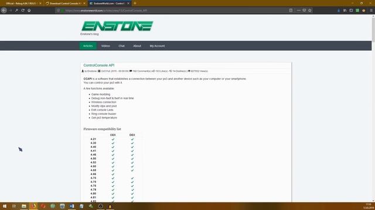Click the 'Get ps3 temperature' list item
Image resolution: width=375 pixels, height=210 pixels.
coord(104,118)
